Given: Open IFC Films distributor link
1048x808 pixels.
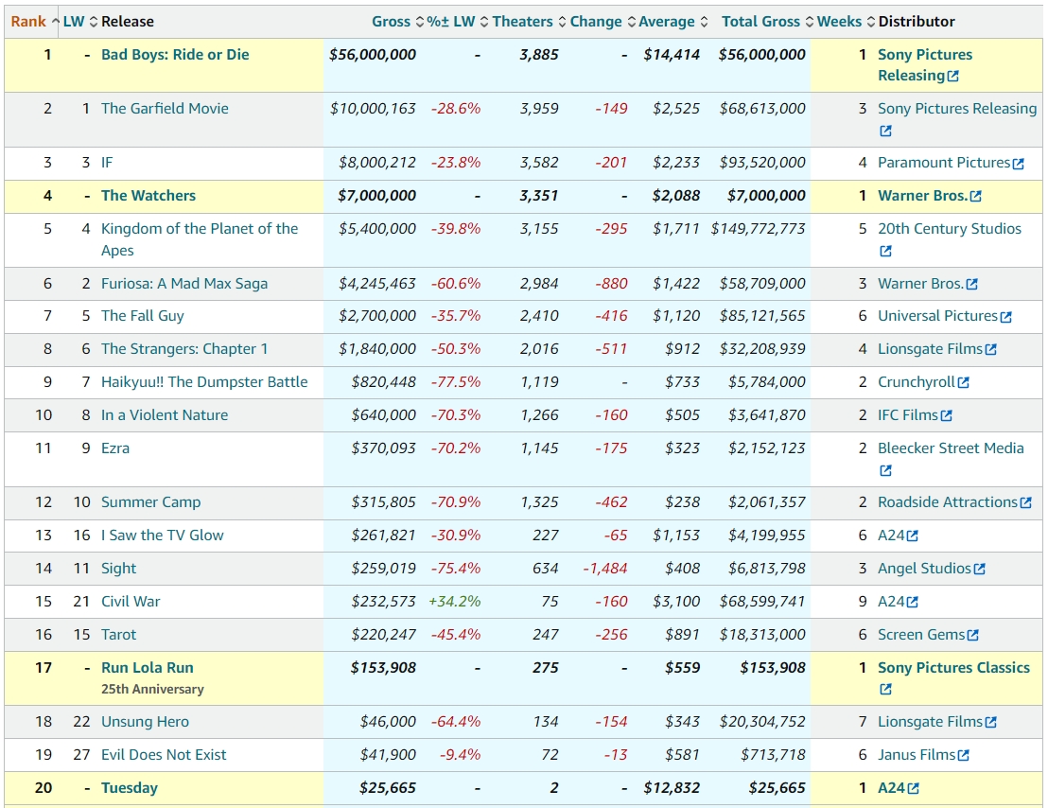Looking at the screenshot, I should pos(908,415).
